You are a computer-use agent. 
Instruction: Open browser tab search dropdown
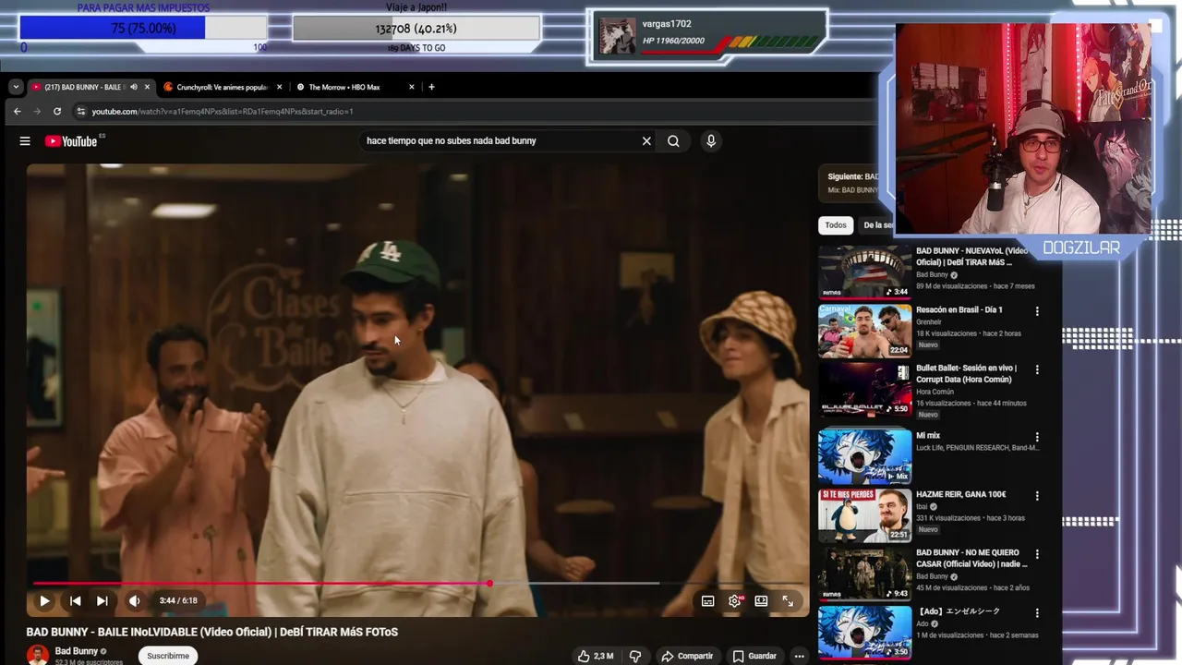16,87
